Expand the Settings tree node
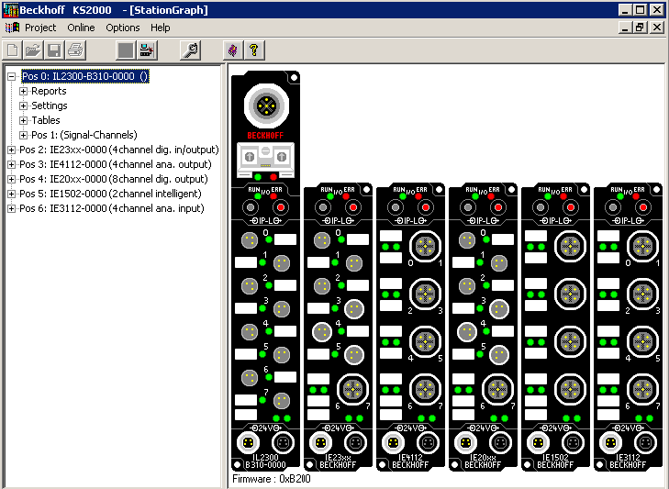This screenshot has height=489, width=669. (x=24, y=106)
